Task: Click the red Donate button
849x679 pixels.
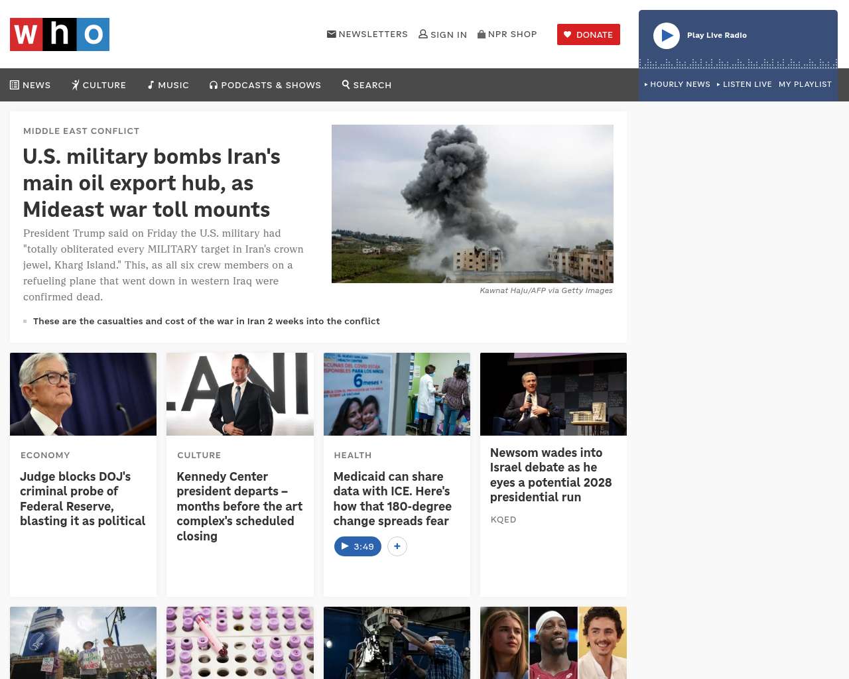Action: [x=588, y=34]
